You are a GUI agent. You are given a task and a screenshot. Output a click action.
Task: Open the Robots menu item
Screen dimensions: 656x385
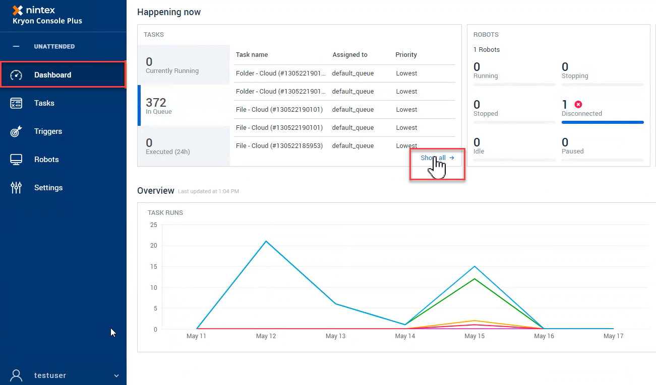pyautogui.click(x=46, y=160)
